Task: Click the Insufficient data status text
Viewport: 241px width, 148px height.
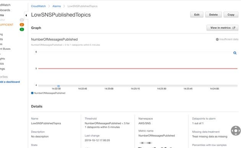Action: point(229,39)
